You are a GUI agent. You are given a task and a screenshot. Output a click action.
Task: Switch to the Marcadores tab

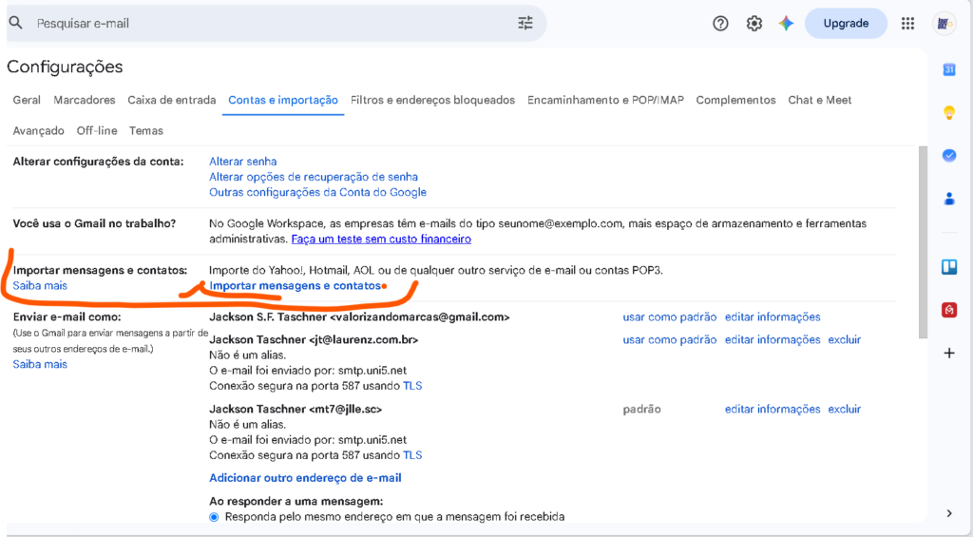(x=85, y=100)
